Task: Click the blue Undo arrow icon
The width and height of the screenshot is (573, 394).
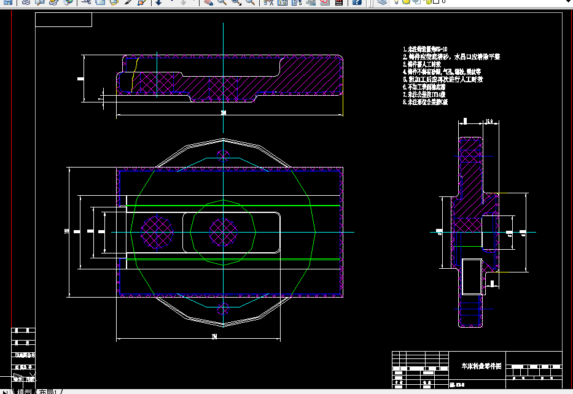Action: click(158, 2)
